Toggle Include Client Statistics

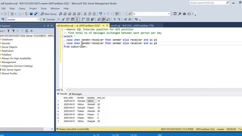[x=93, y=19]
